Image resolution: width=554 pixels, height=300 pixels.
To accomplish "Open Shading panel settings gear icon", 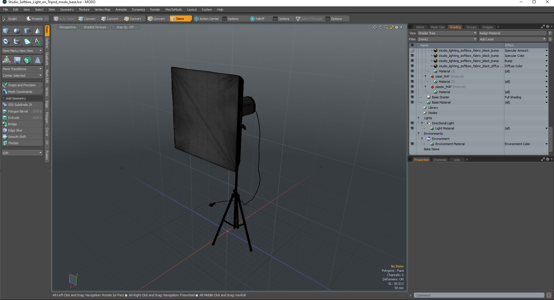I will pos(548,27).
